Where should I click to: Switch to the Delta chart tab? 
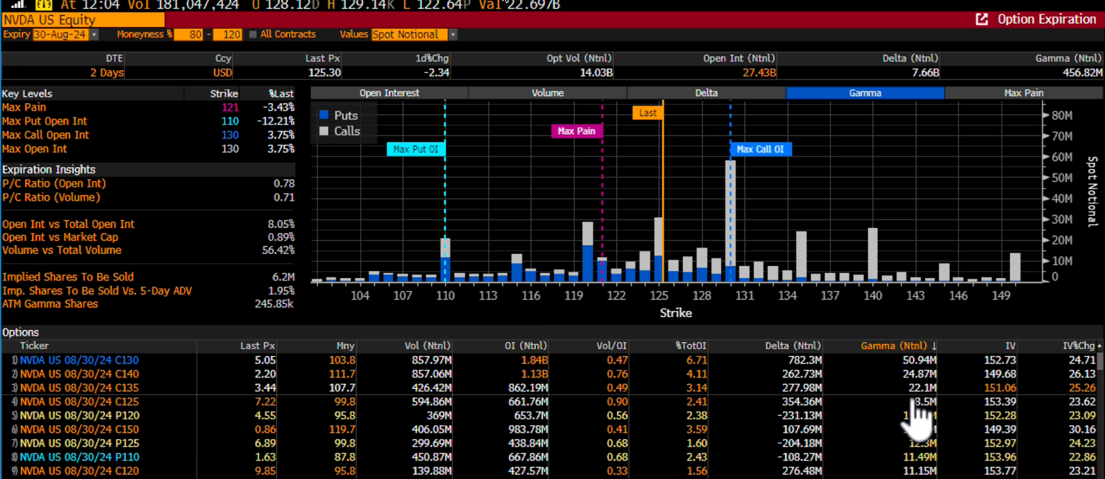pyautogui.click(x=706, y=93)
